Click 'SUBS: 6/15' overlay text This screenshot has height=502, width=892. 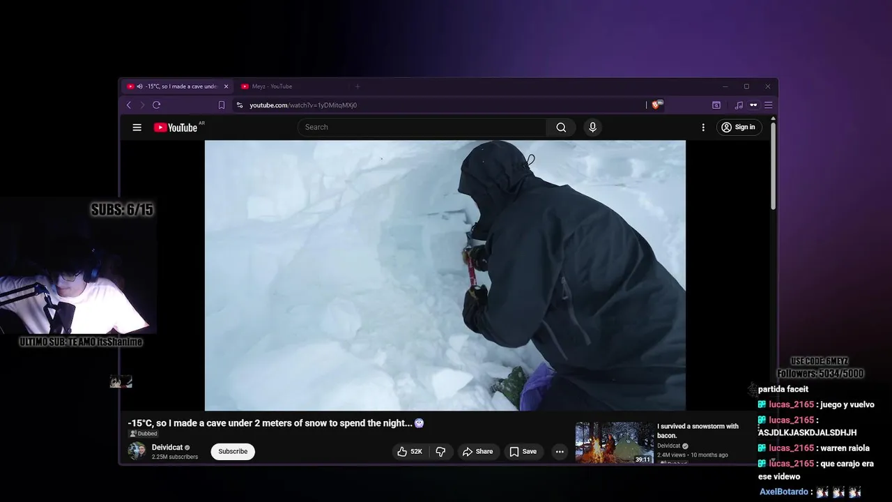pyautogui.click(x=122, y=209)
